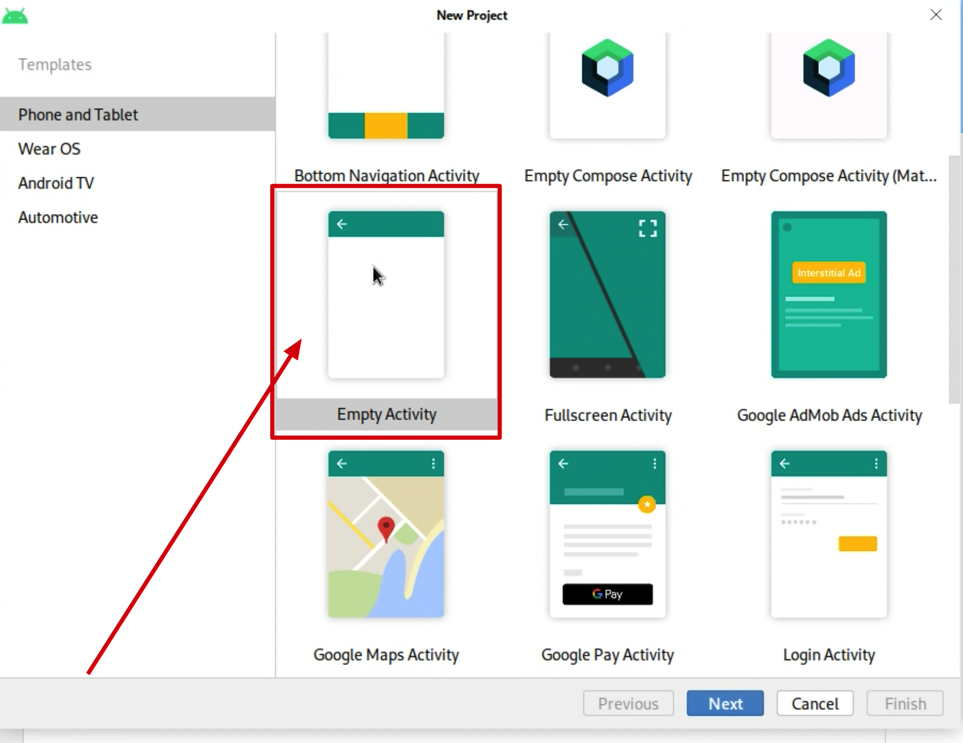Pick the Google AdMob Ads Activity preview
The width and height of the screenshot is (963, 743).
click(x=829, y=294)
